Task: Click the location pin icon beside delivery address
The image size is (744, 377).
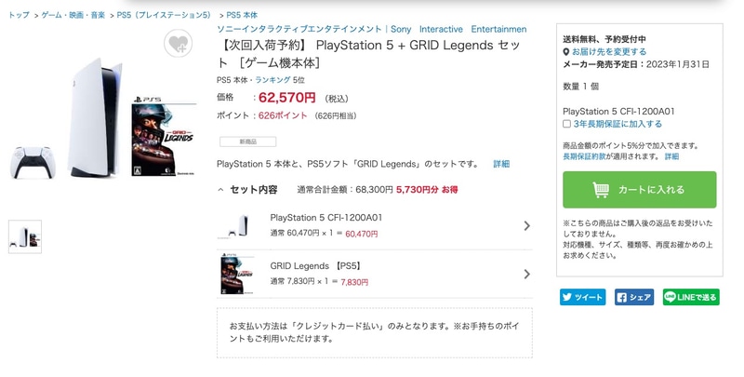Action: [566, 52]
